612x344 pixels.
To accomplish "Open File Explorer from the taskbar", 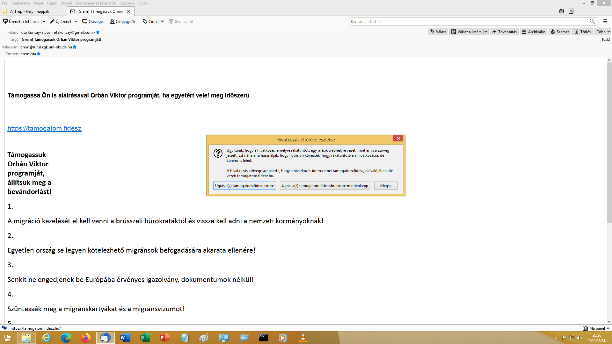I will [26, 338].
